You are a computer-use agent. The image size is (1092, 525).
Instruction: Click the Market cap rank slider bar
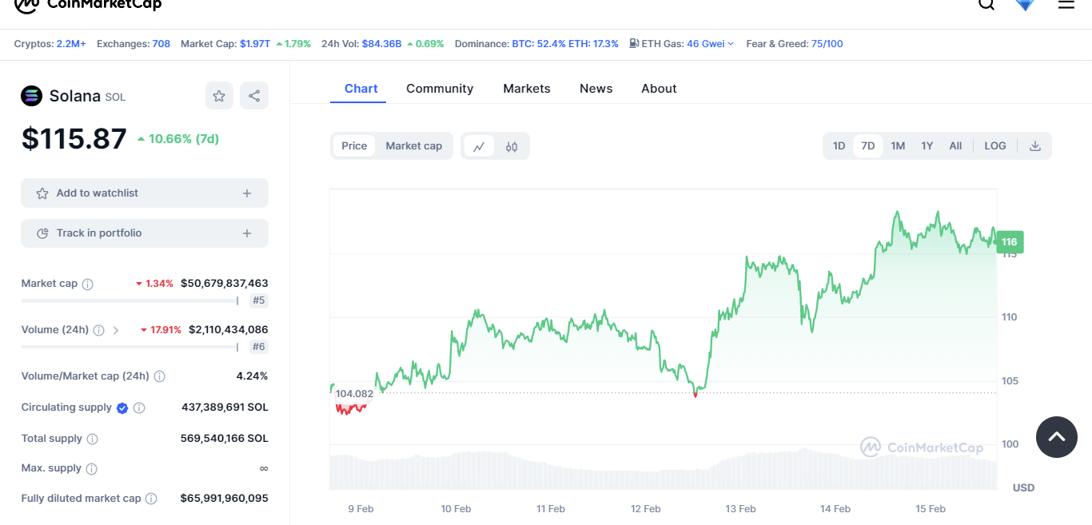click(130, 301)
